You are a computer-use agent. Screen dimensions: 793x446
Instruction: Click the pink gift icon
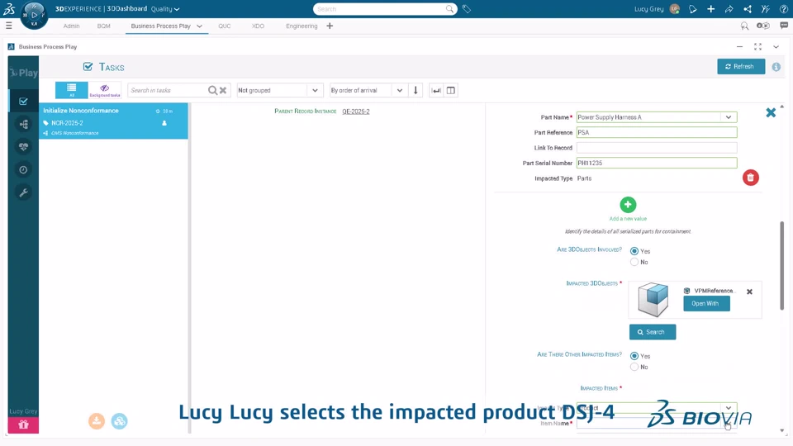pyautogui.click(x=23, y=425)
